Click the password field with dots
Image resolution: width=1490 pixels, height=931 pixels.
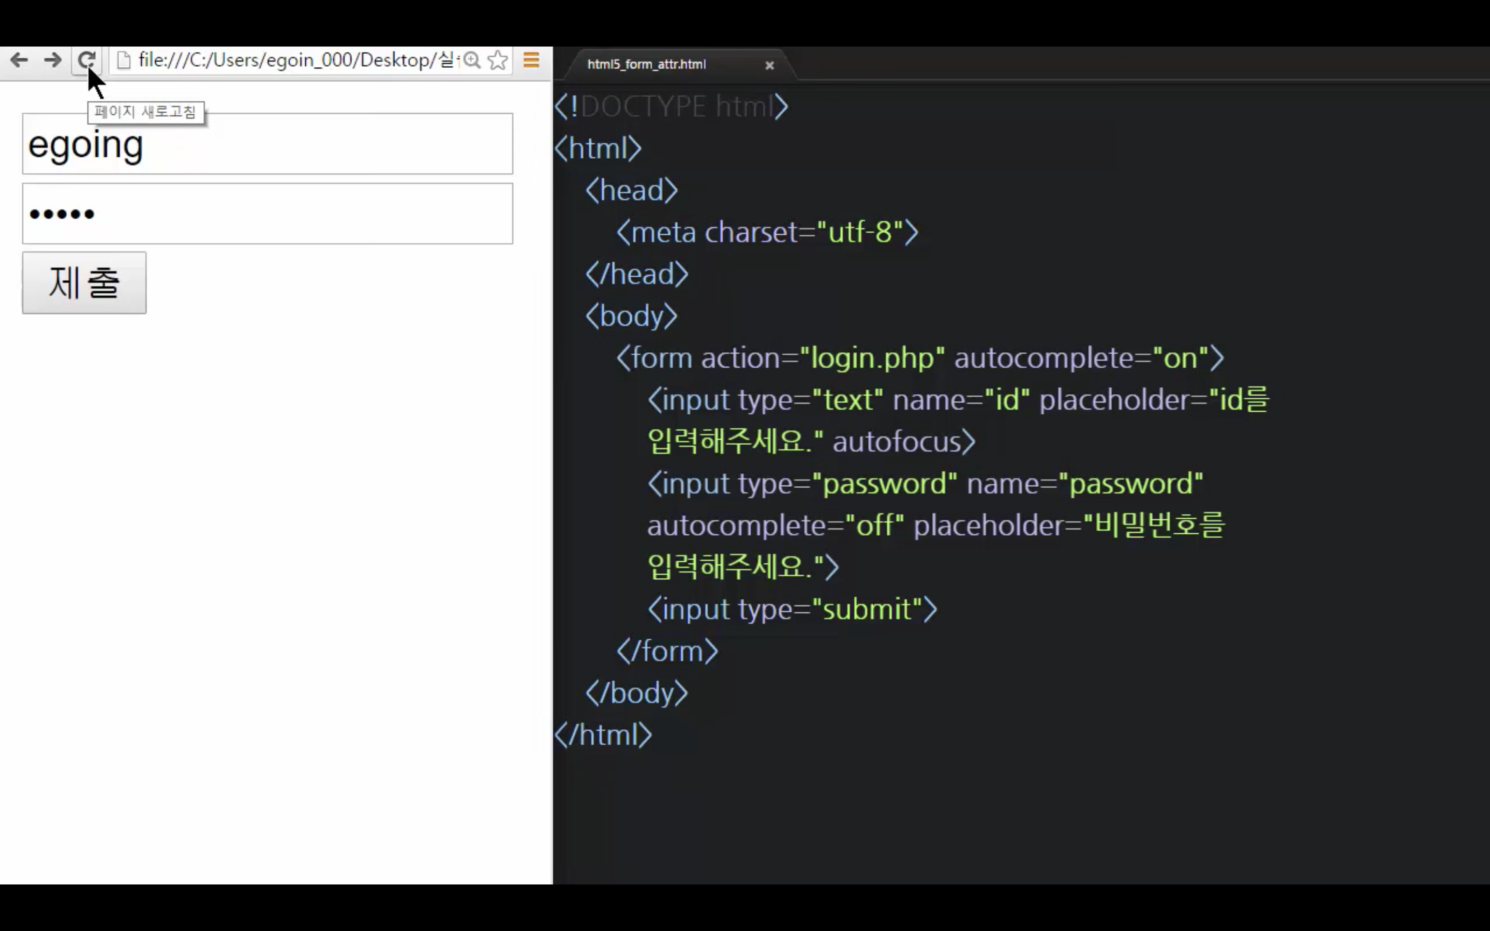click(x=267, y=214)
